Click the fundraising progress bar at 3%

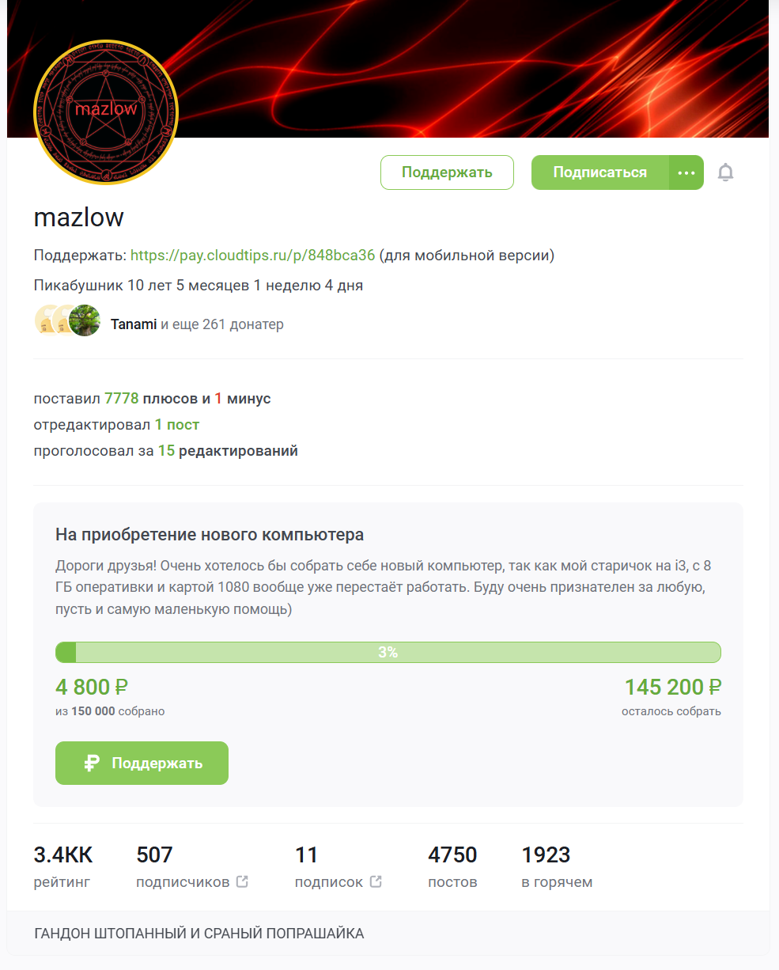(x=388, y=653)
